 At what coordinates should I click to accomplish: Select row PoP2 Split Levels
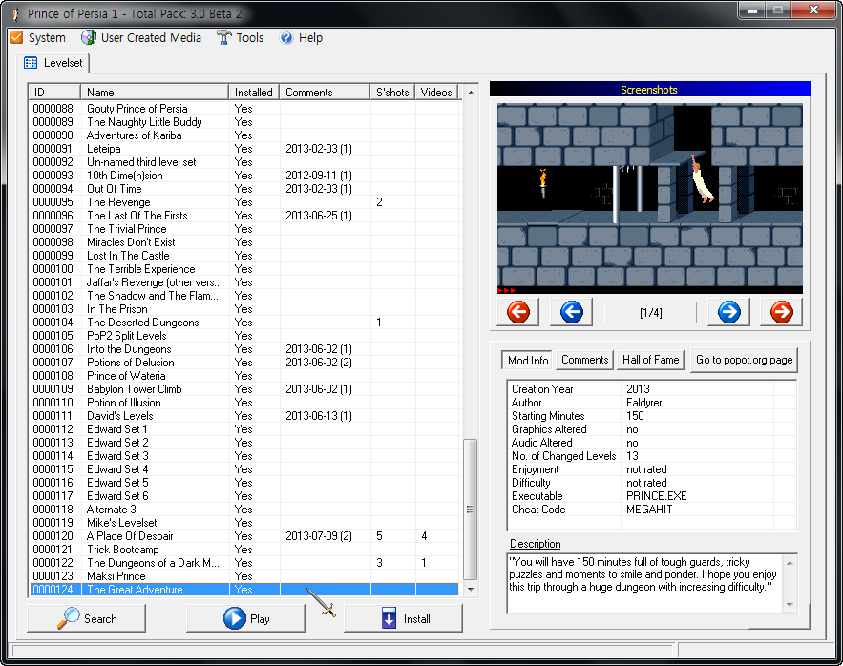[x=243, y=336]
